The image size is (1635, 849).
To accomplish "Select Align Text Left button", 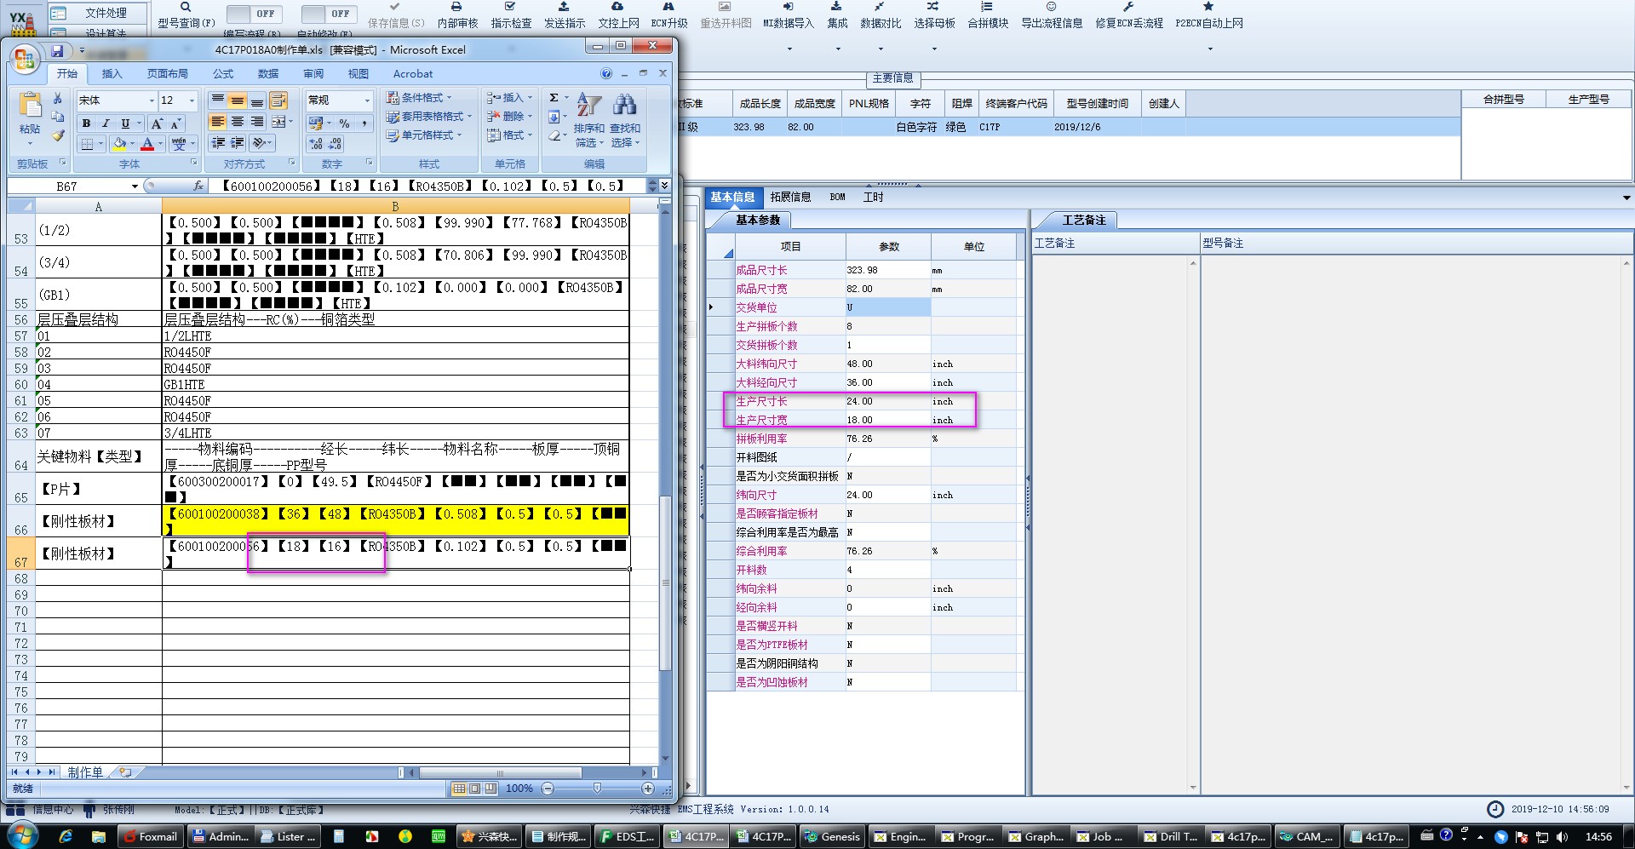I will click(218, 122).
